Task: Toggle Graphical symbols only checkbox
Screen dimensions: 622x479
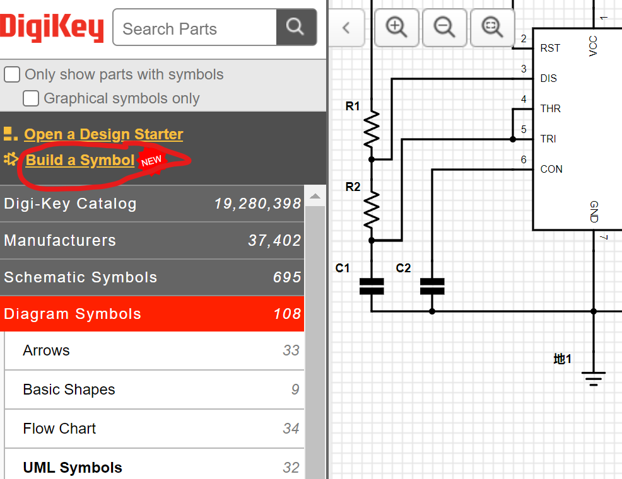Action: (x=31, y=98)
